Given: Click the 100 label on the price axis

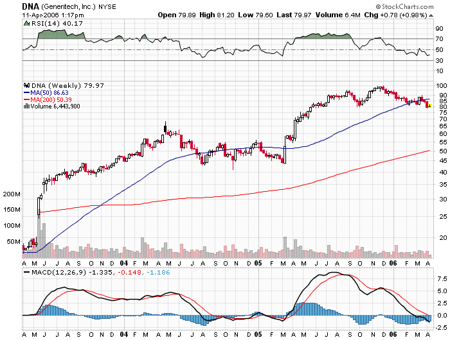Looking at the screenshot, I should tap(441, 86).
